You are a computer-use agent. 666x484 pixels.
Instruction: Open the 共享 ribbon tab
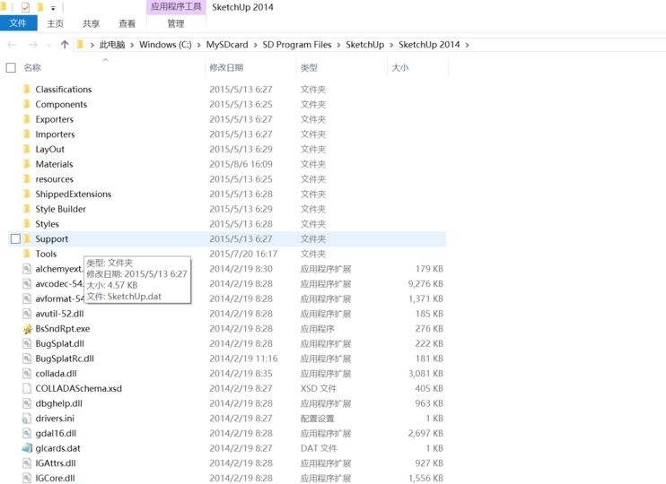click(x=91, y=23)
